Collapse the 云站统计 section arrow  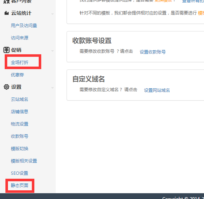click(52, 14)
